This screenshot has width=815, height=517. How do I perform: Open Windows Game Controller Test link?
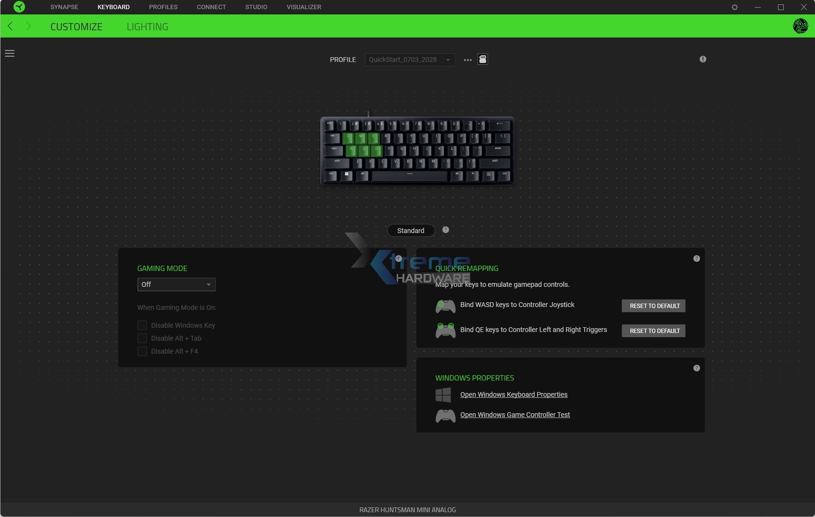(515, 415)
